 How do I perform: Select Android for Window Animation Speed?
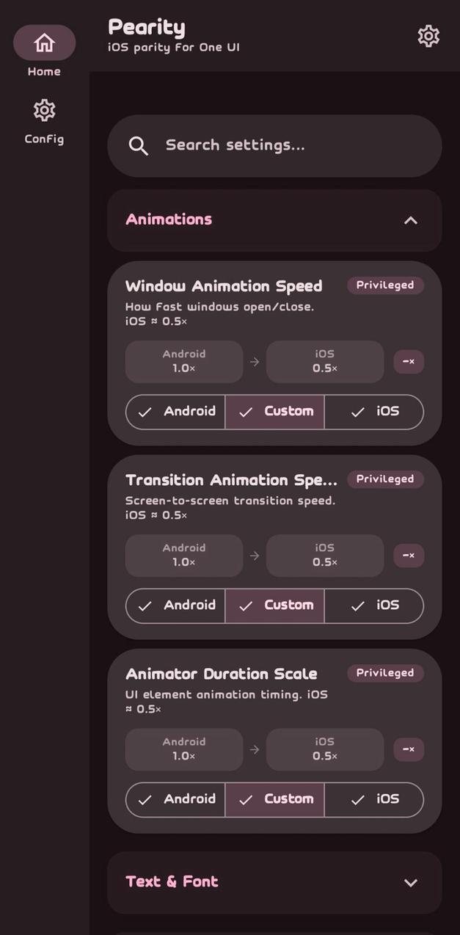pos(176,412)
